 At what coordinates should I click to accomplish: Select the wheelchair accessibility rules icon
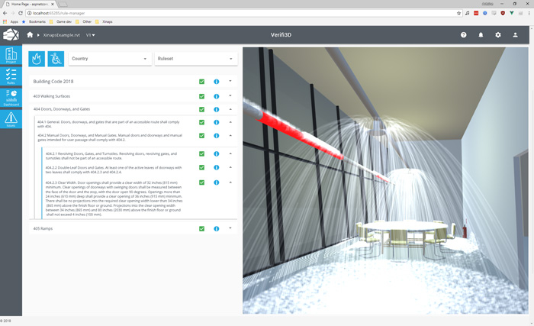click(x=56, y=59)
